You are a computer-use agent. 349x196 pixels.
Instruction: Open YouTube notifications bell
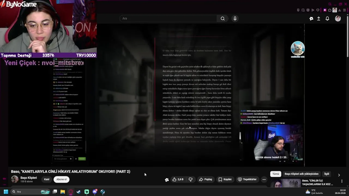(x=327, y=19)
